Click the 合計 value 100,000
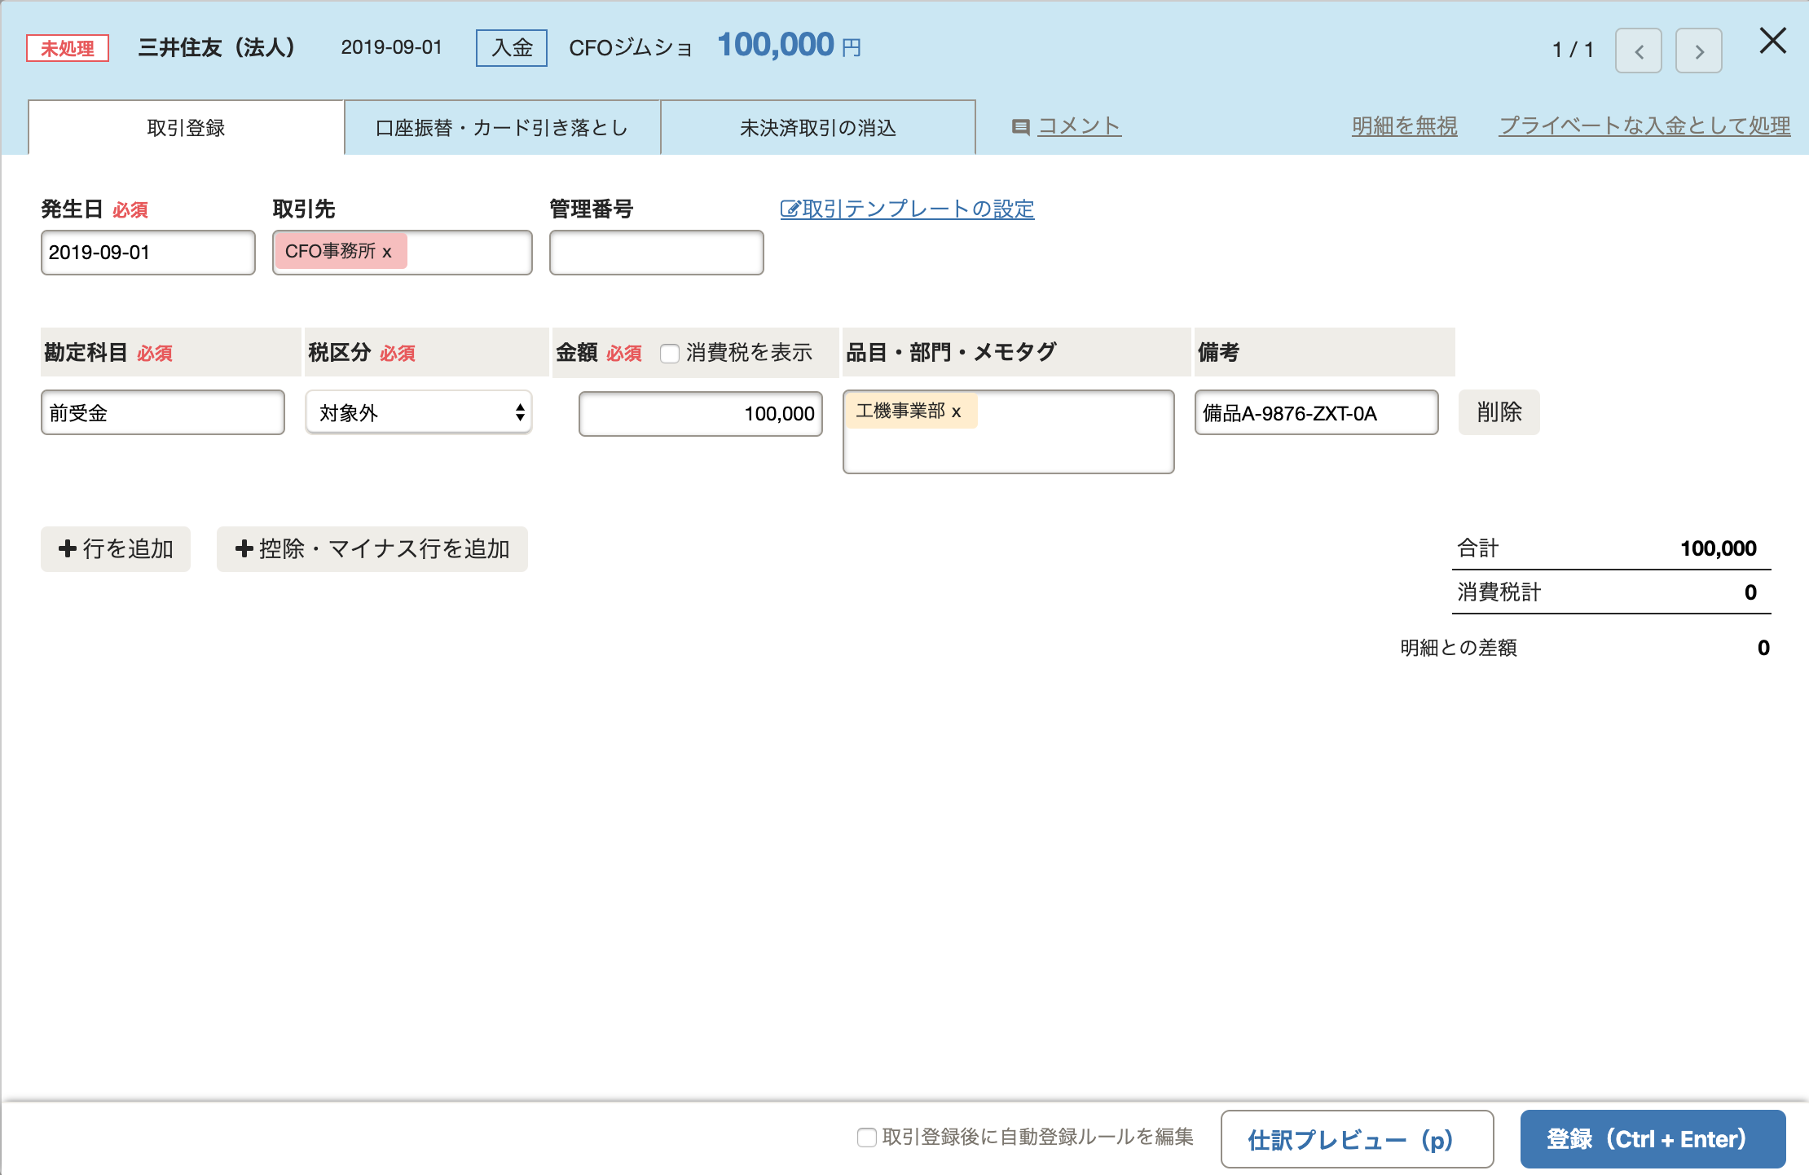The height and width of the screenshot is (1175, 1809). point(1719,548)
